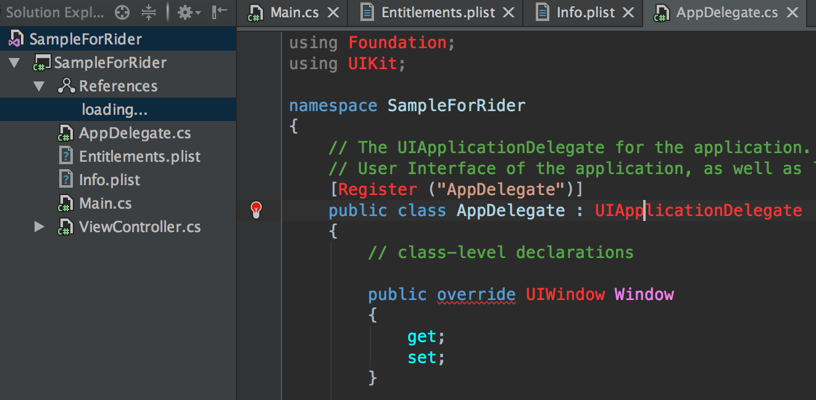Click the AppDelegate class name
Screen dimensions: 816x400
(x=510, y=210)
